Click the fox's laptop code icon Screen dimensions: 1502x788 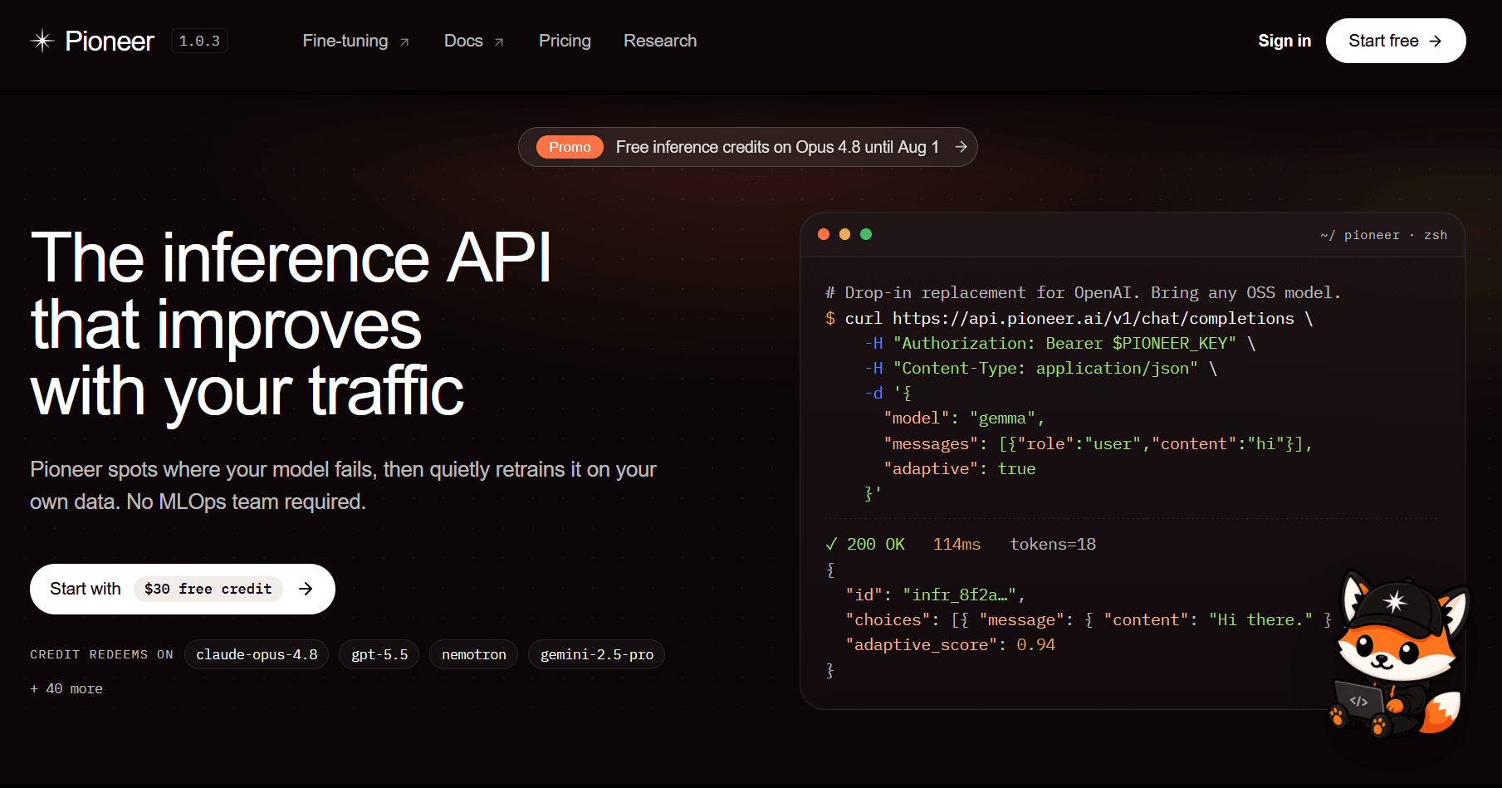click(1358, 701)
